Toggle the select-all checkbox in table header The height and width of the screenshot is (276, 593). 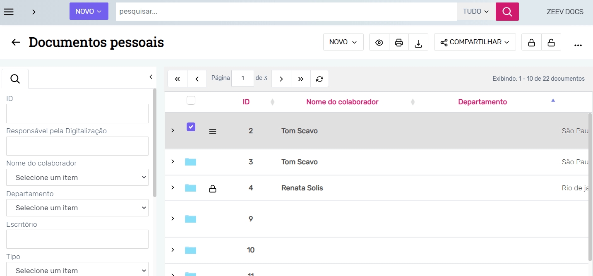[x=191, y=101]
